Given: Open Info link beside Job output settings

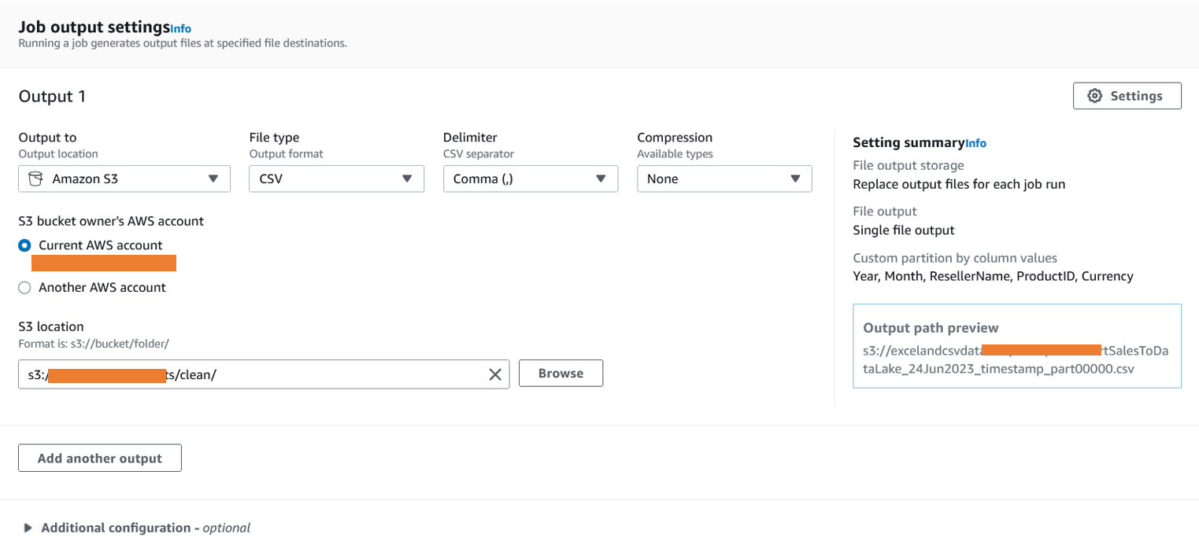Looking at the screenshot, I should coord(181,29).
